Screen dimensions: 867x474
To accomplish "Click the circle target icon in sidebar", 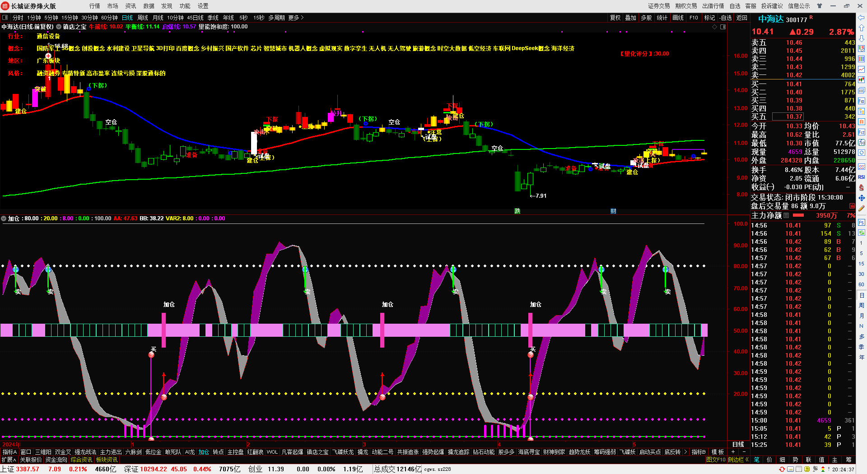I will coord(862,153).
